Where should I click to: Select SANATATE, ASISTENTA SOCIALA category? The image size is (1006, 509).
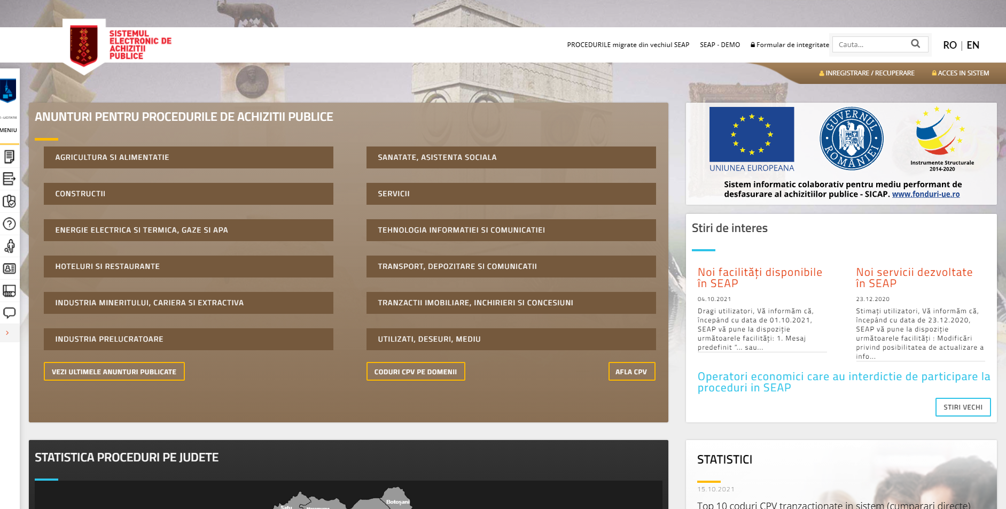pyautogui.click(x=511, y=157)
